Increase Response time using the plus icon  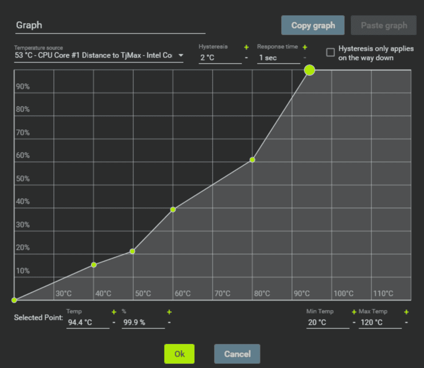[x=305, y=47]
